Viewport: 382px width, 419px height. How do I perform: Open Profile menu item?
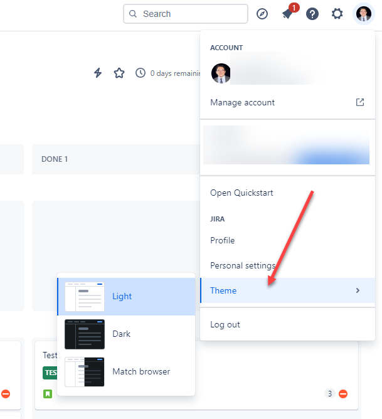pos(287,240)
